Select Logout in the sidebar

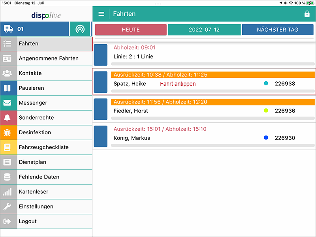[46, 222]
